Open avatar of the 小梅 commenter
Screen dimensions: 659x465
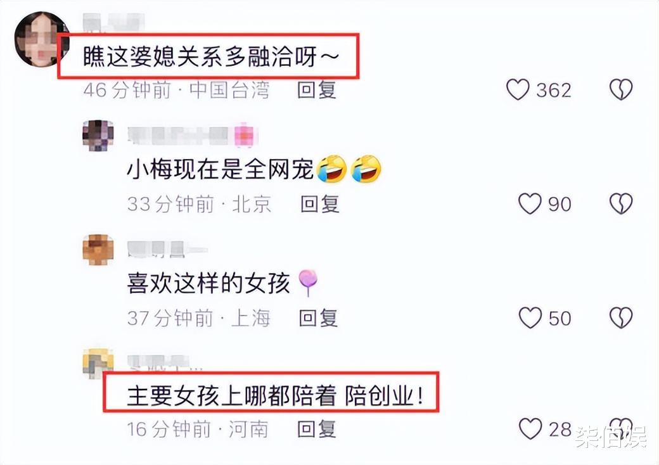98,136
